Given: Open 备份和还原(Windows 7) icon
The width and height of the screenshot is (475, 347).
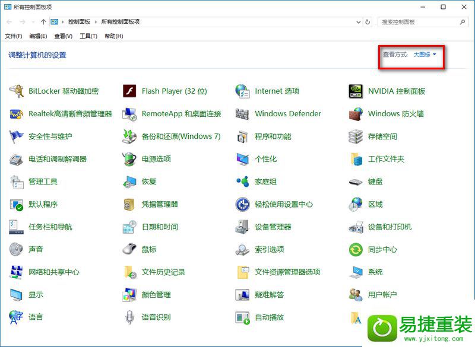Looking at the screenshot, I should click(129, 136).
